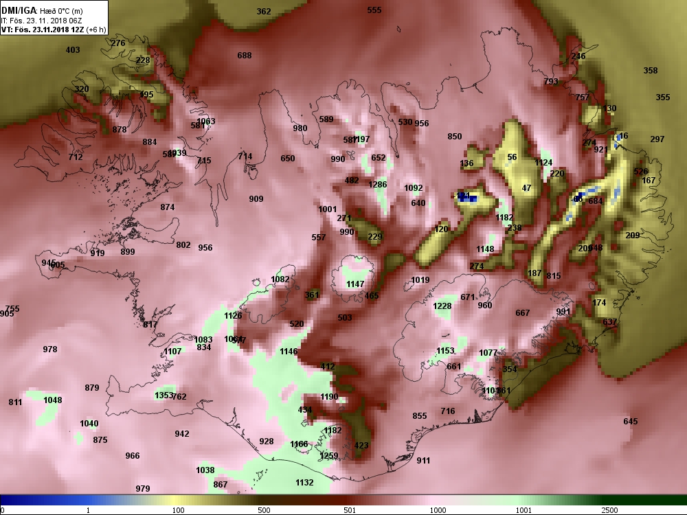
Task: Click the map value 1146
Action: tap(289, 352)
